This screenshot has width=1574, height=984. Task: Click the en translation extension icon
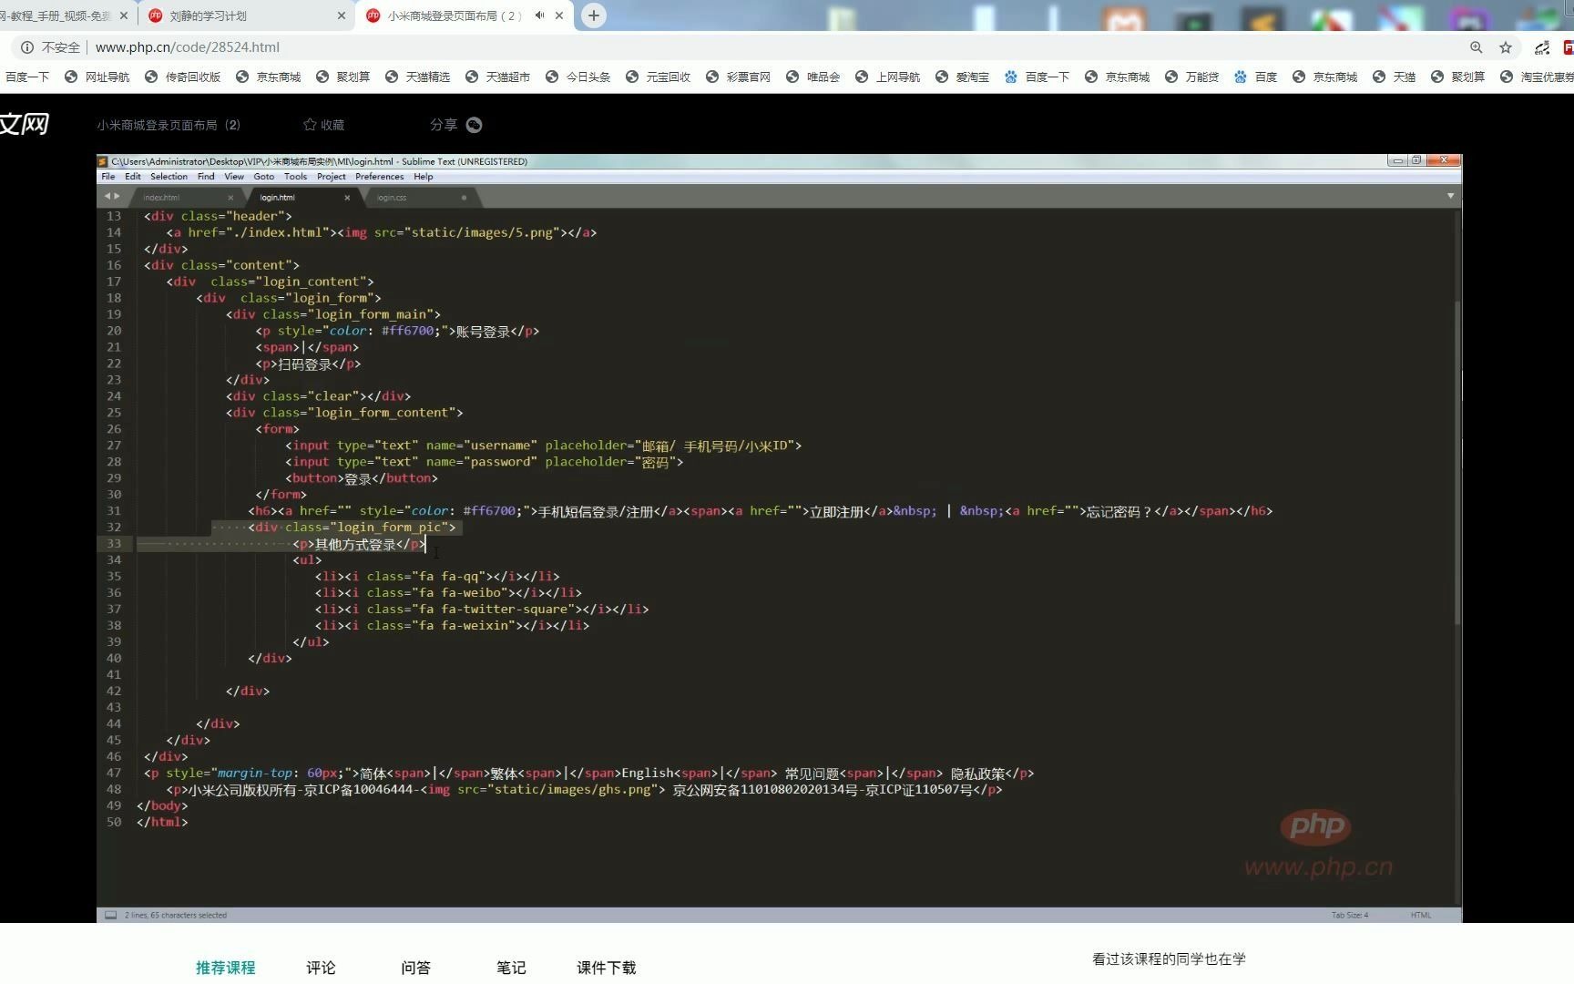[1541, 47]
